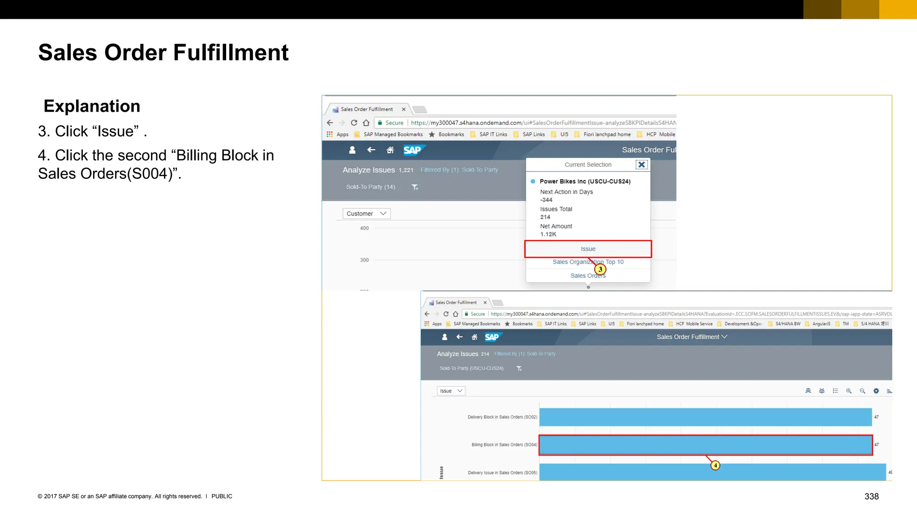917x515 pixels.
Task: Click the user profile icon in lower SAP header
Action: [445, 337]
